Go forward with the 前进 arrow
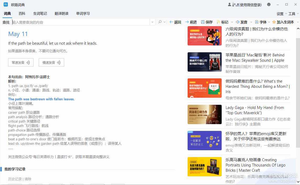 coord(191,22)
